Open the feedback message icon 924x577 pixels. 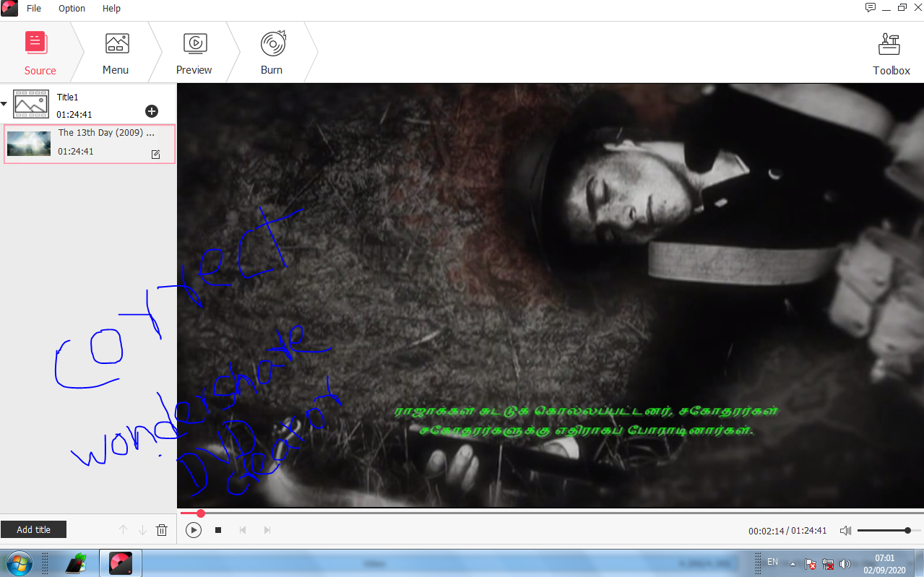tap(871, 7)
